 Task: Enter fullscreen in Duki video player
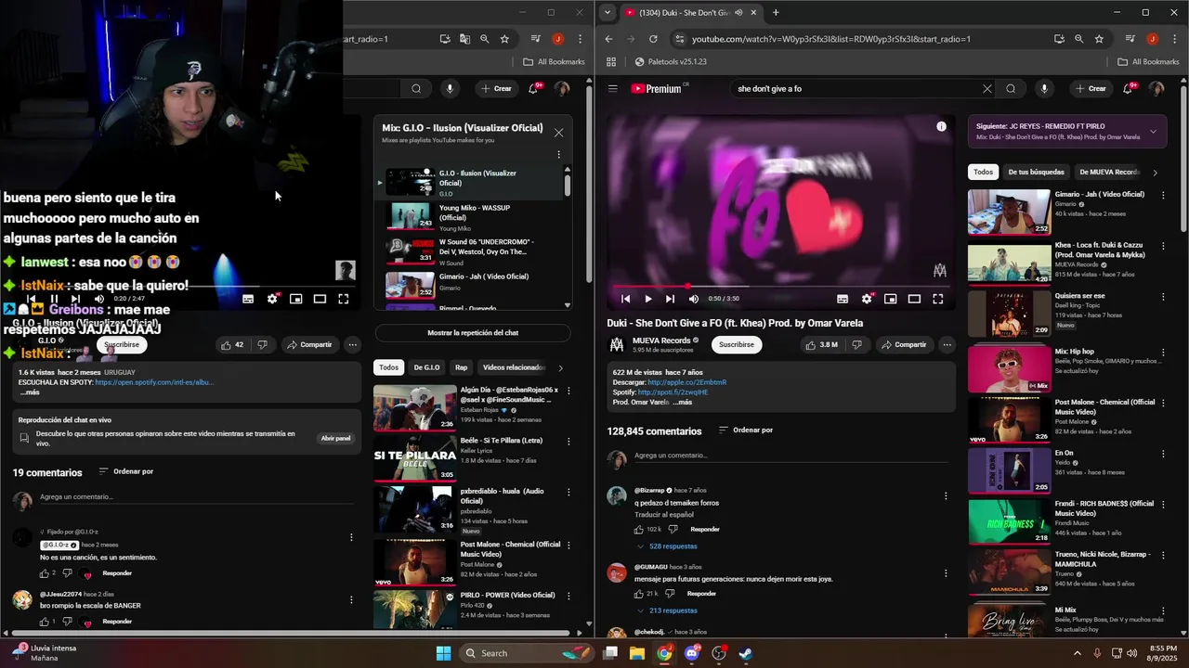point(938,299)
